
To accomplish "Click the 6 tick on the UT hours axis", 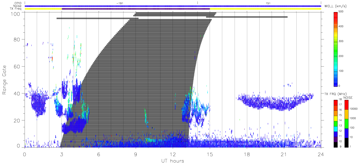I will click(99, 154).
